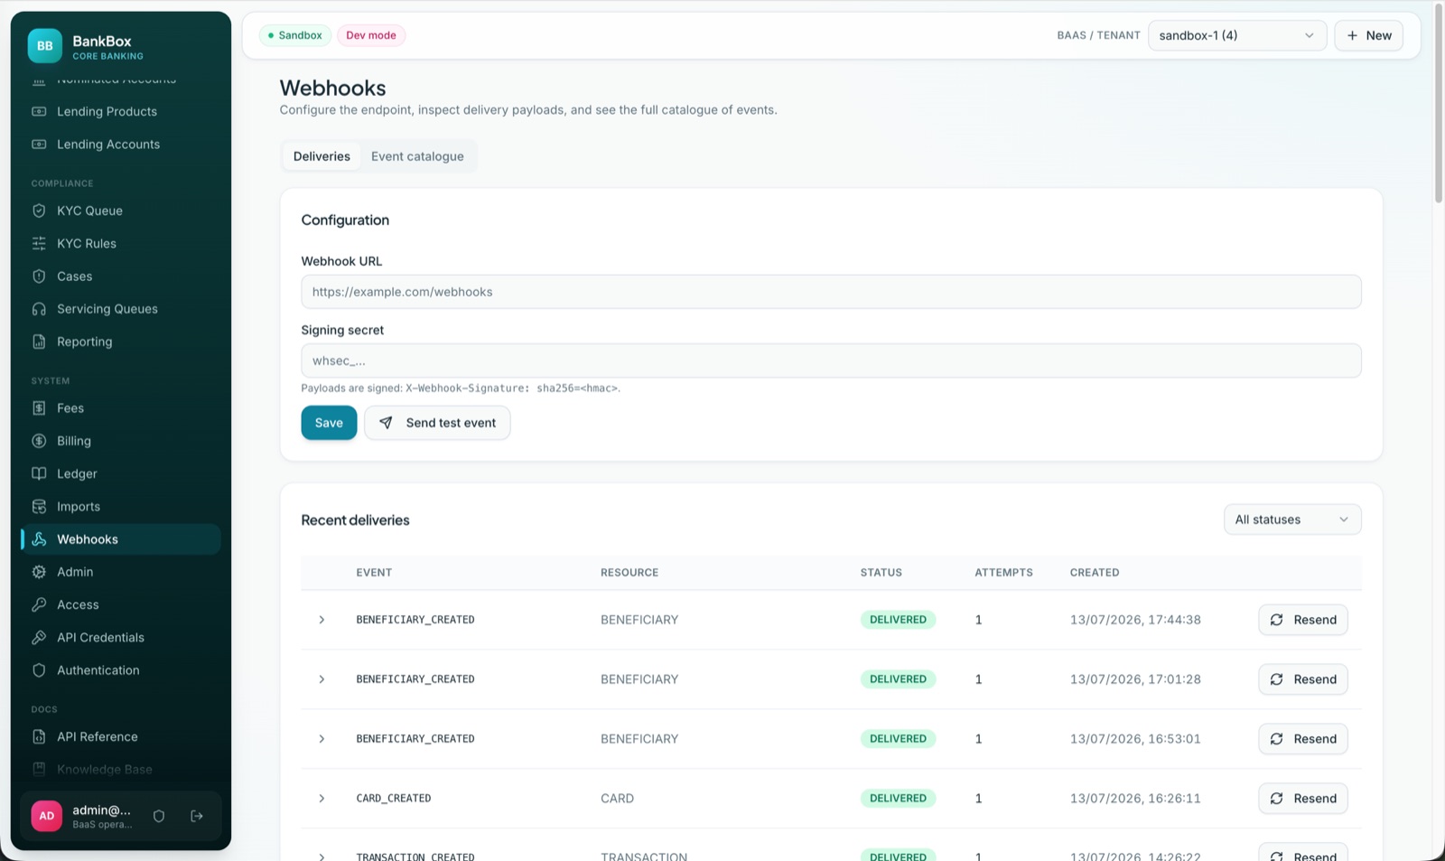1445x861 pixels.
Task: Click the Ledger book icon
Action: pos(39,473)
